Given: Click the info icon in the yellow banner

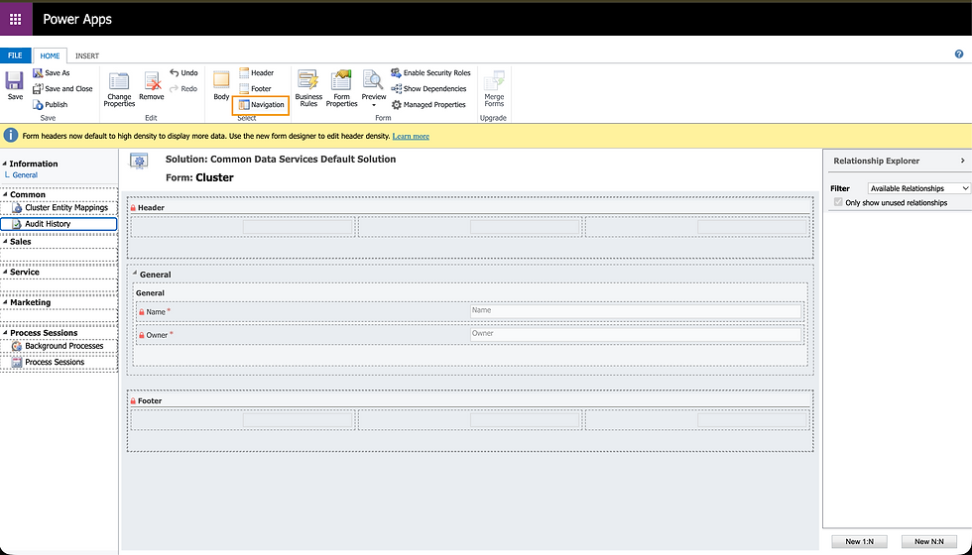Looking at the screenshot, I should [x=11, y=136].
